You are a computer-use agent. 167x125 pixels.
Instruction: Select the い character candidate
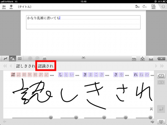point(72,75)
